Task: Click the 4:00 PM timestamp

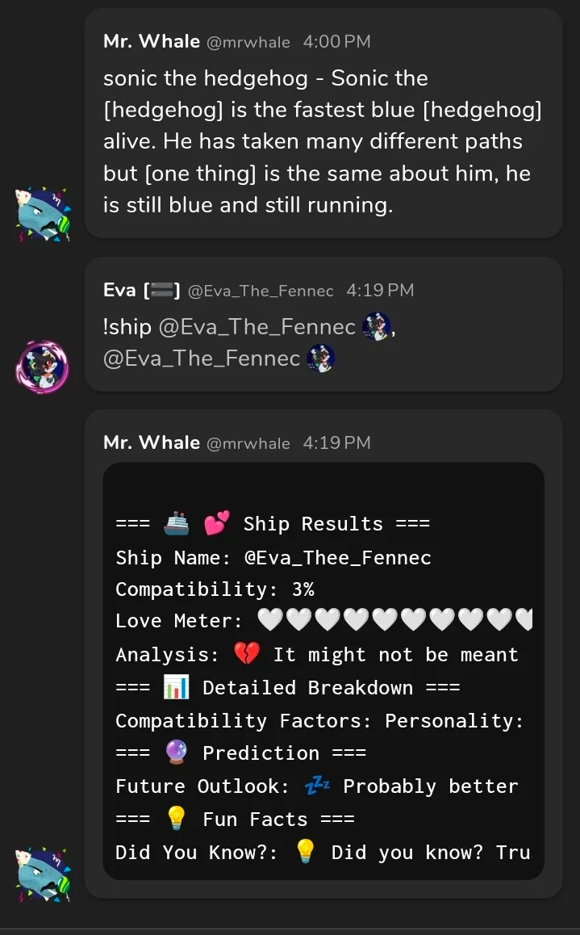Action: pos(336,41)
